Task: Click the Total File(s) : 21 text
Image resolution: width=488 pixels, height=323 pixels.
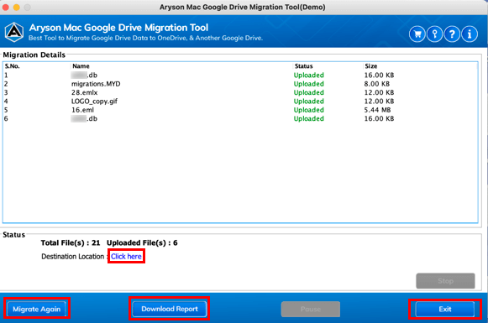Action: (71, 242)
